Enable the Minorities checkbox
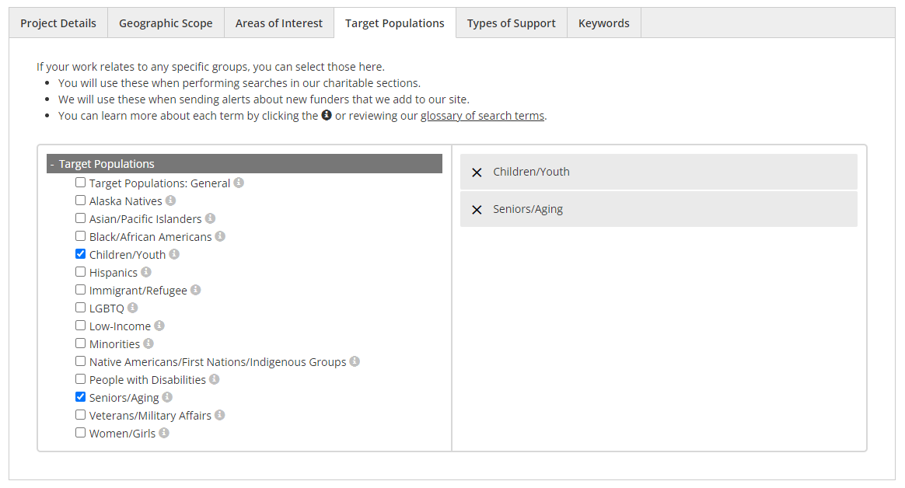The image size is (905, 488). click(x=81, y=343)
